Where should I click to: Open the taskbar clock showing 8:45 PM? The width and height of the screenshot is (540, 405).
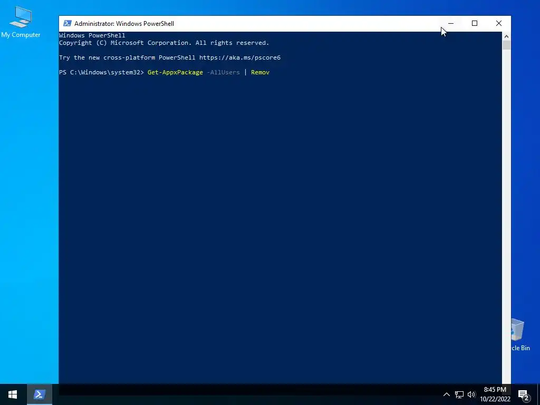click(495, 394)
